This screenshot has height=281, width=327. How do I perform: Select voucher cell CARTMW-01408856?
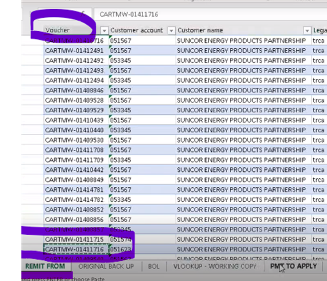(x=76, y=219)
